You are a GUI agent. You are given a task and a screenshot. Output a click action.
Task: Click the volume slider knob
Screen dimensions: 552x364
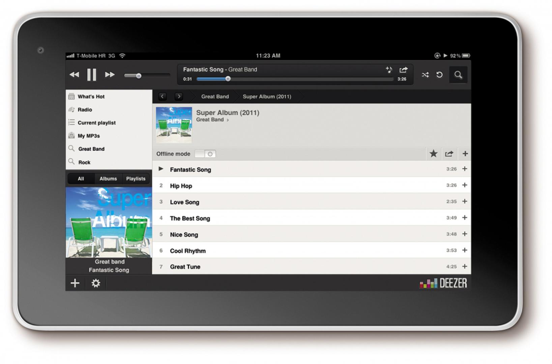(139, 76)
